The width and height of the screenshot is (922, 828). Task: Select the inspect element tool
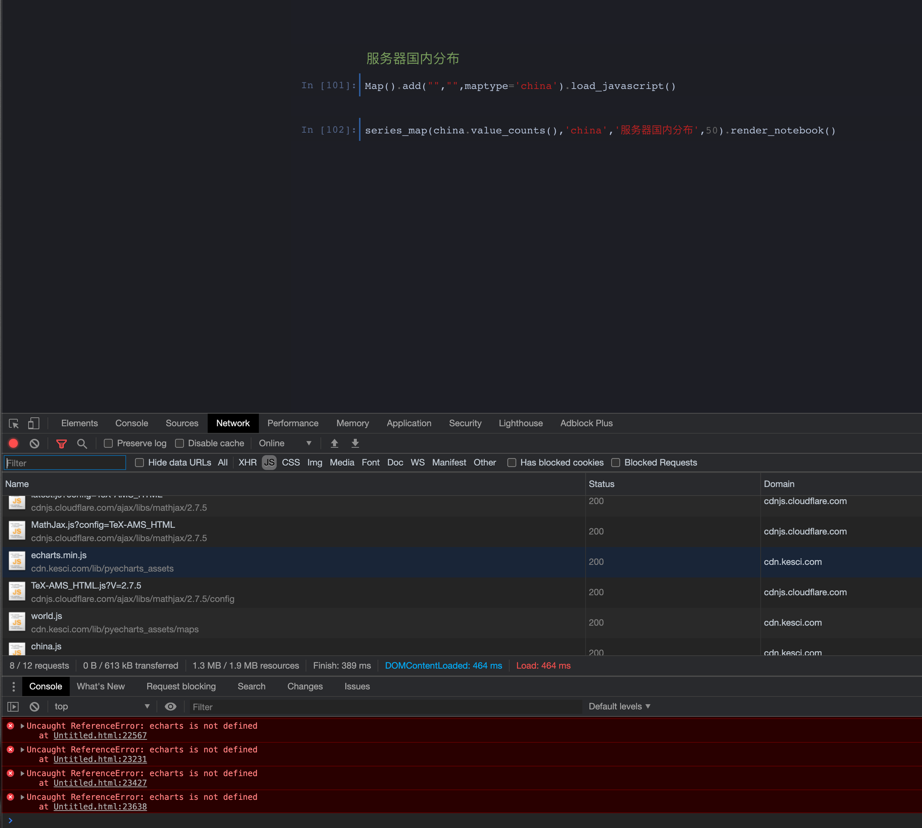pyautogui.click(x=13, y=423)
